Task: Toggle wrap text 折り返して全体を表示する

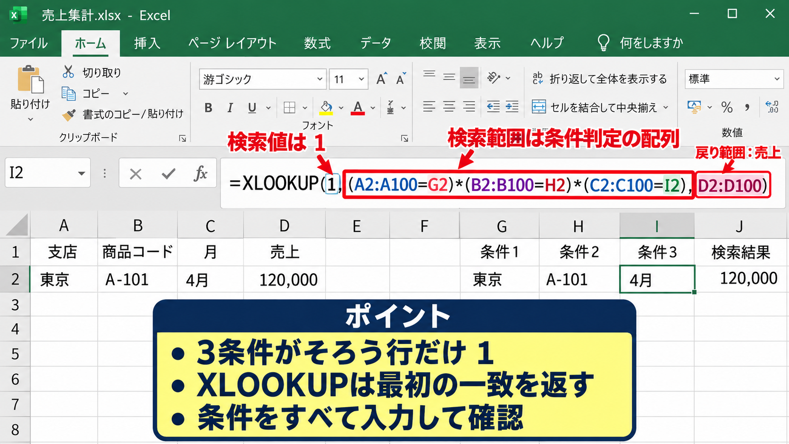Action: (599, 79)
